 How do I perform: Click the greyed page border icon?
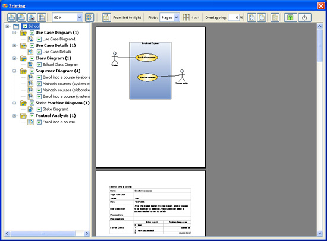275,17
